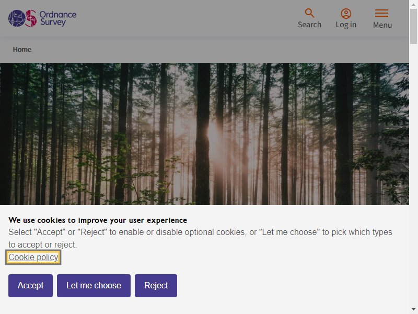
Task: Open the Search magnifier icon
Action: [309, 13]
